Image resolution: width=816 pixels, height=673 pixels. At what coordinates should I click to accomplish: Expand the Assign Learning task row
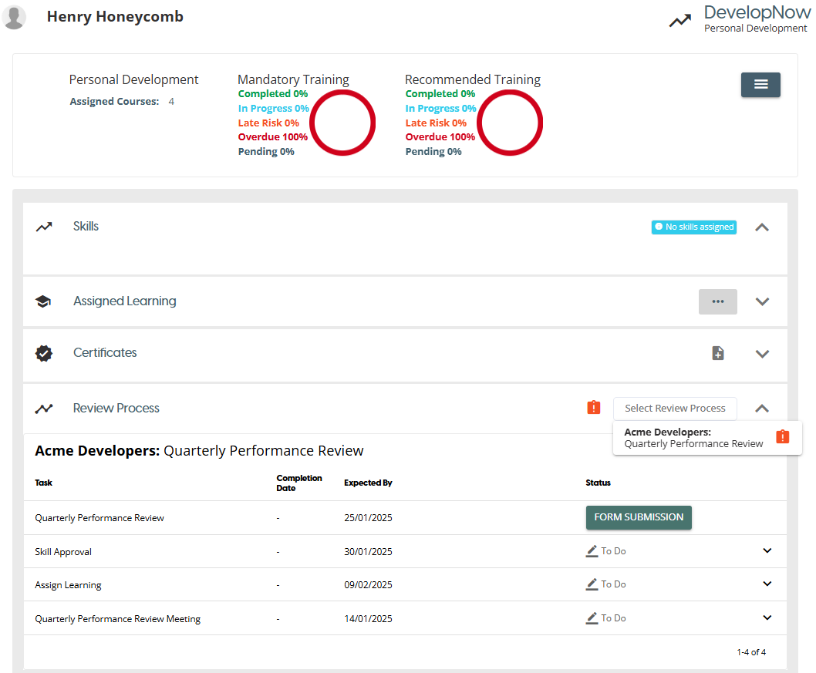click(767, 584)
